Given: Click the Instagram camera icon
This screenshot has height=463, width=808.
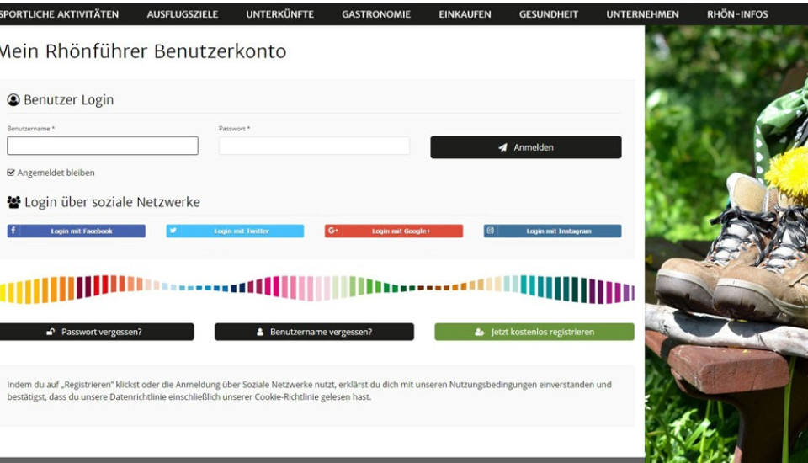Looking at the screenshot, I should click(x=491, y=231).
